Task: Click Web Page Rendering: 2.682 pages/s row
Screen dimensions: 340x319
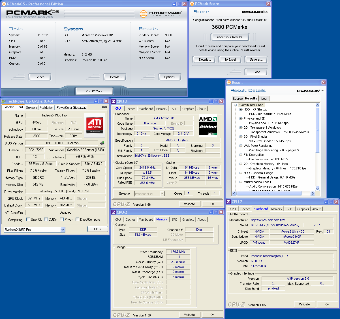Action: [274, 150]
